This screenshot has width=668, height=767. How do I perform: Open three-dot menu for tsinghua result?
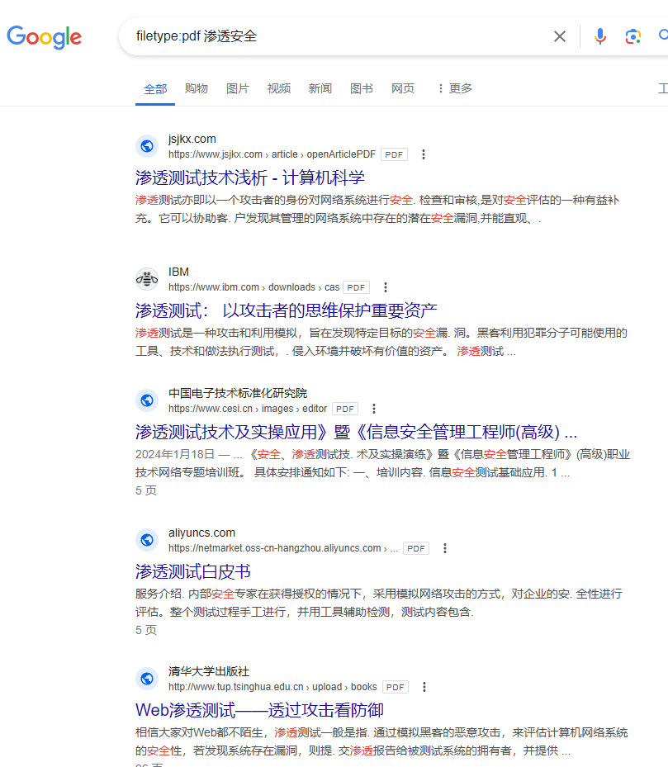424,687
